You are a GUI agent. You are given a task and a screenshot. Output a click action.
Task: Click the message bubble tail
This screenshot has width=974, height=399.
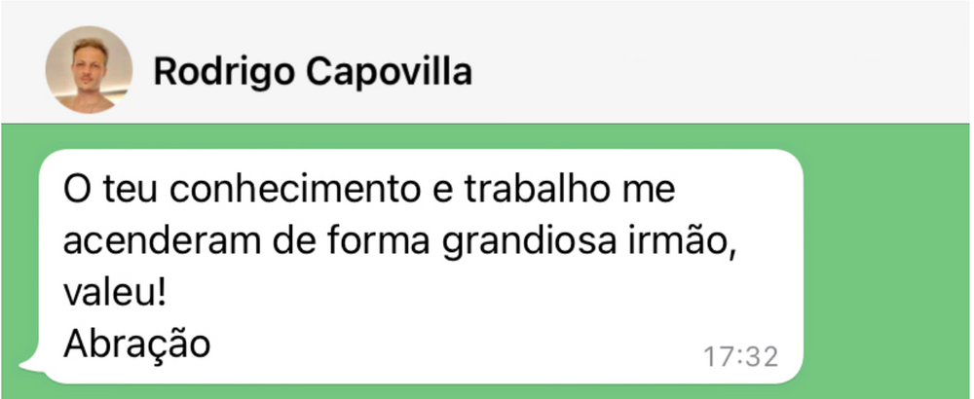(28, 368)
